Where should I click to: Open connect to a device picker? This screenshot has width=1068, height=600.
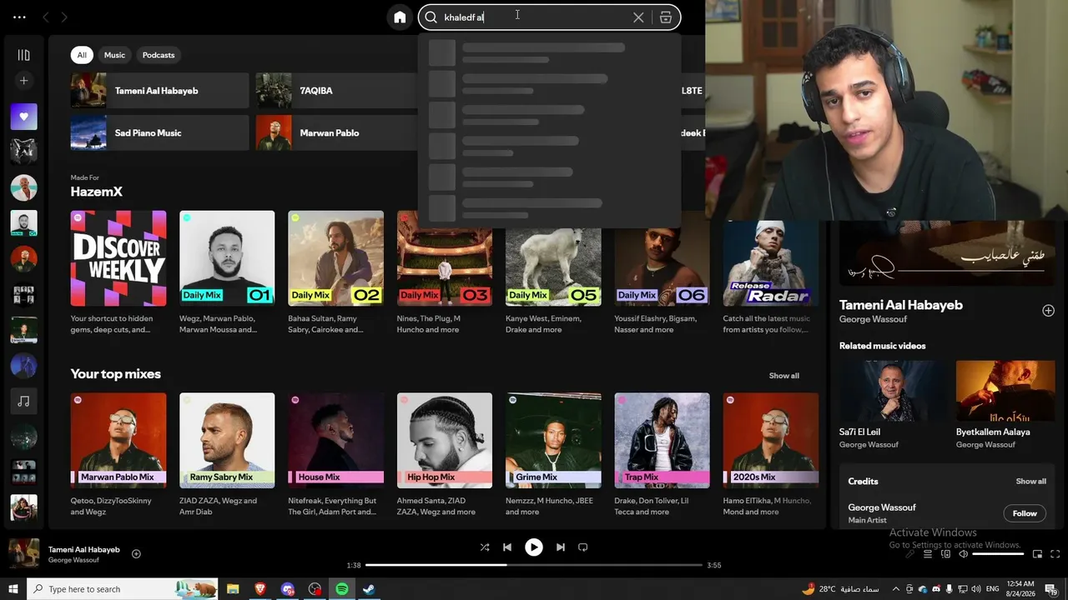(945, 554)
